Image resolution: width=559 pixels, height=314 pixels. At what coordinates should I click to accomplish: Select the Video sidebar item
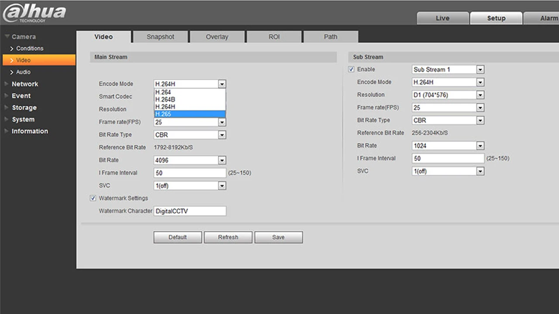(39, 60)
